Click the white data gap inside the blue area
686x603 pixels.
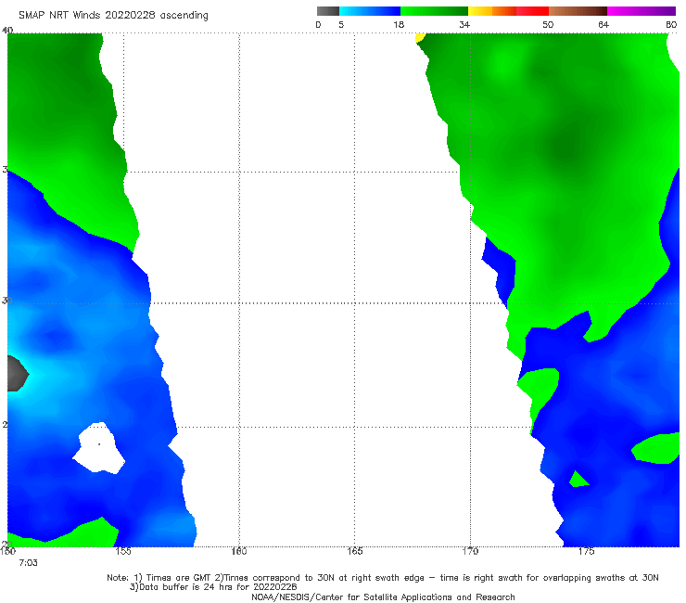99,447
